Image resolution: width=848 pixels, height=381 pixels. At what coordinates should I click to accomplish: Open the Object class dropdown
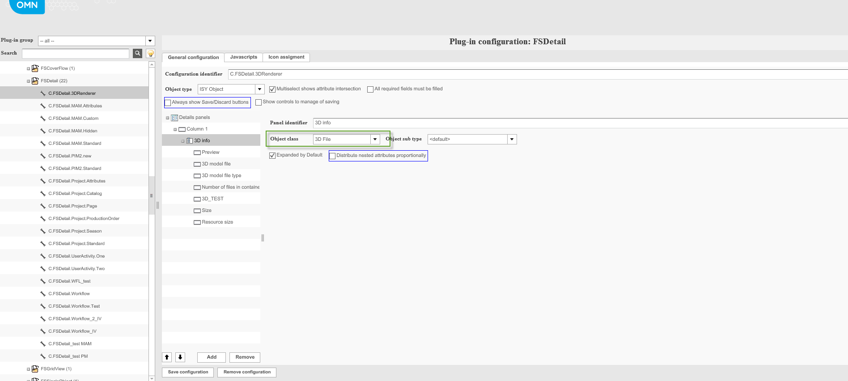[x=375, y=139]
